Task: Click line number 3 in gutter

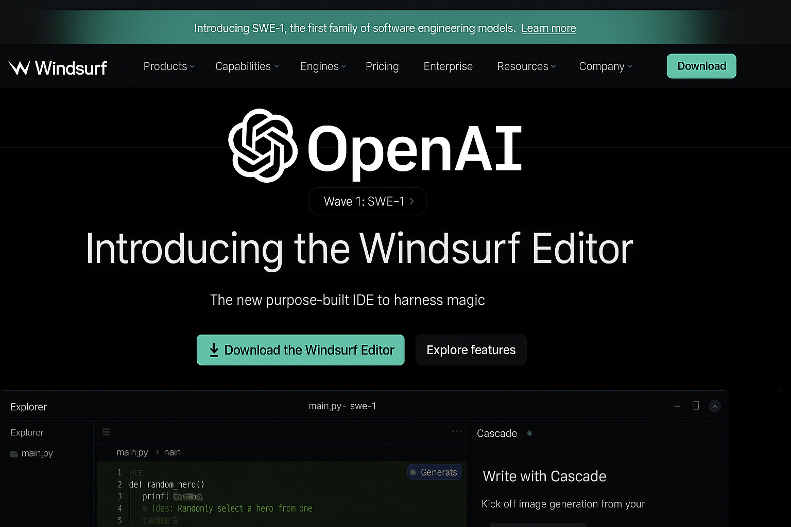Action: 119,496
